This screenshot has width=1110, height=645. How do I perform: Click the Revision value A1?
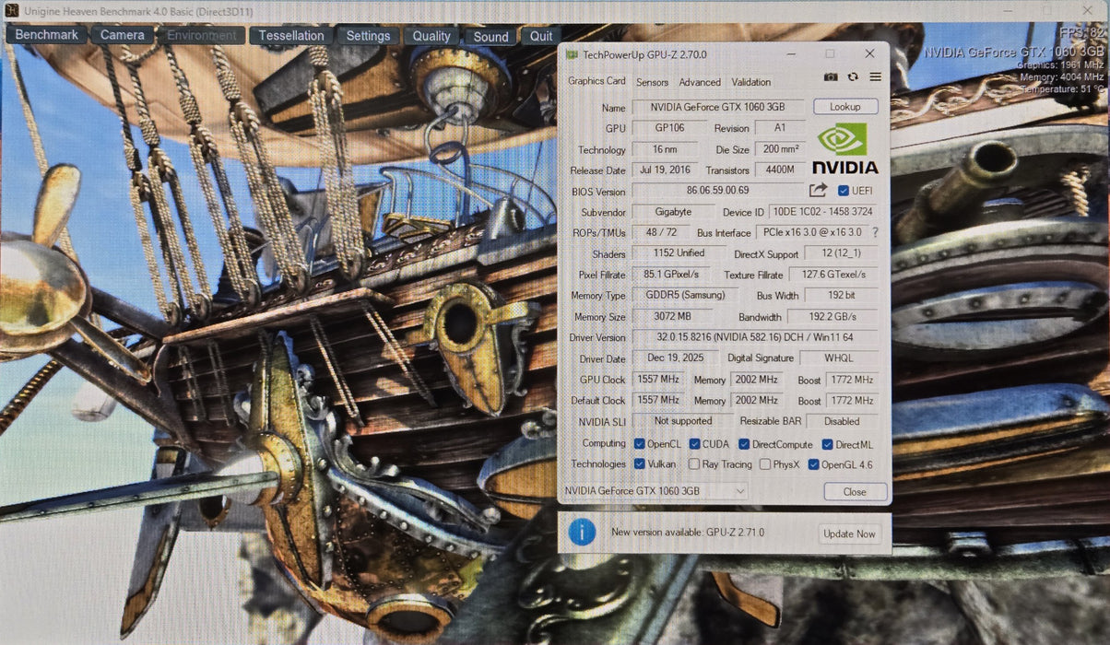780,128
